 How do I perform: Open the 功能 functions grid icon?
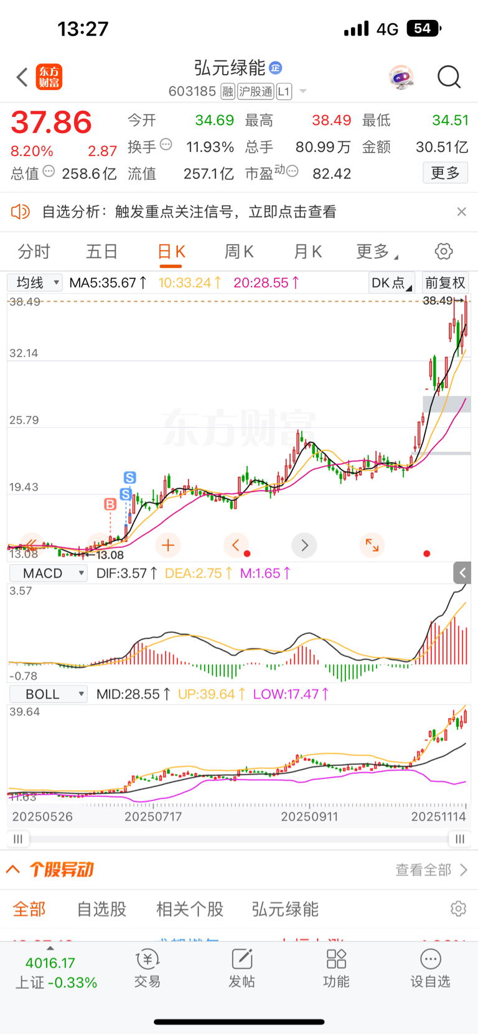(x=336, y=969)
